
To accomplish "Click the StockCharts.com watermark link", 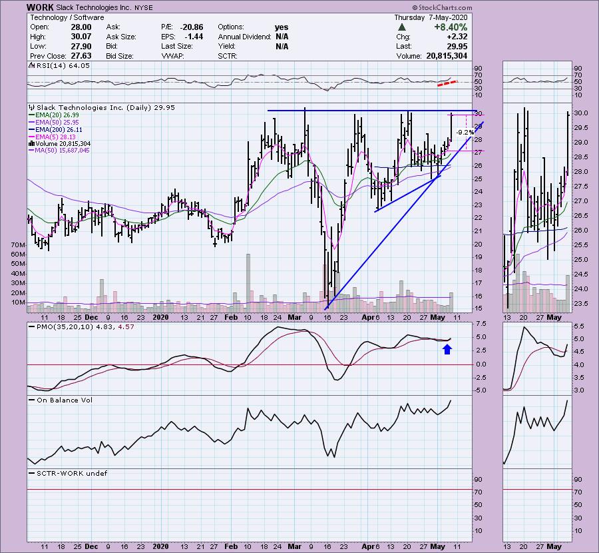I will (x=442, y=7).
